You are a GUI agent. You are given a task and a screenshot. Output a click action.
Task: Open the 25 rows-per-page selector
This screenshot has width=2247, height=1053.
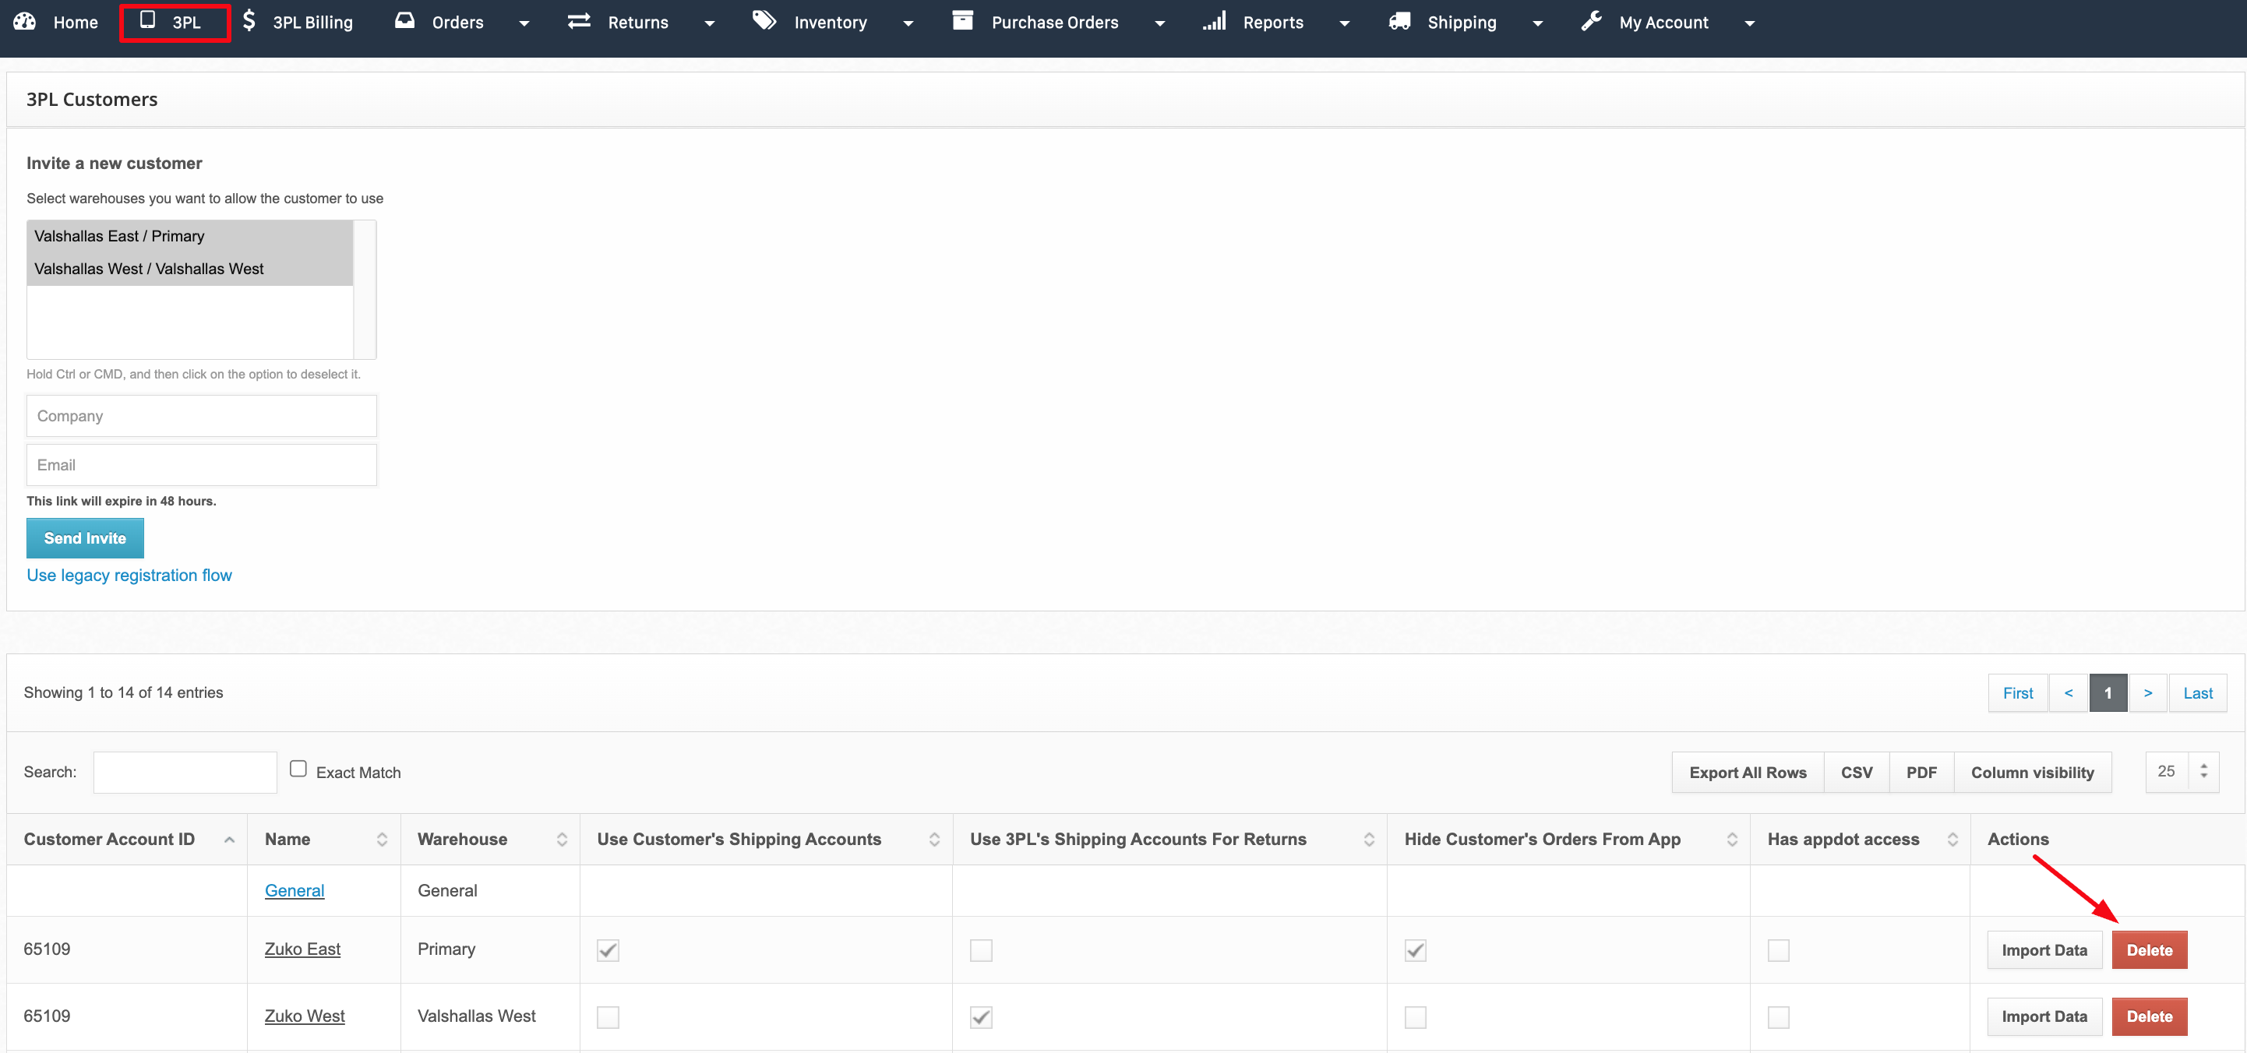[2182, 771]
